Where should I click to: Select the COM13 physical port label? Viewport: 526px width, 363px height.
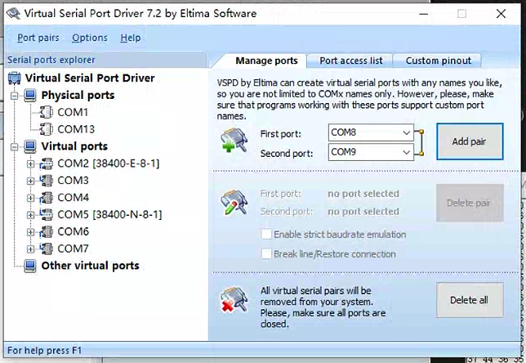click(x=76, y=129)
